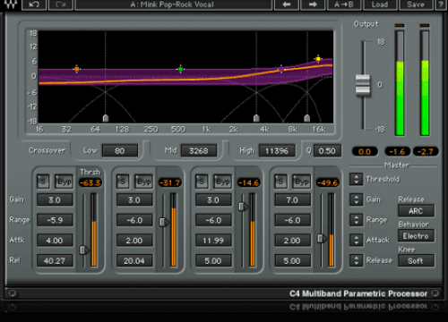
Task: Solo band 2 with its S button
Action: (x=123, y=182)
